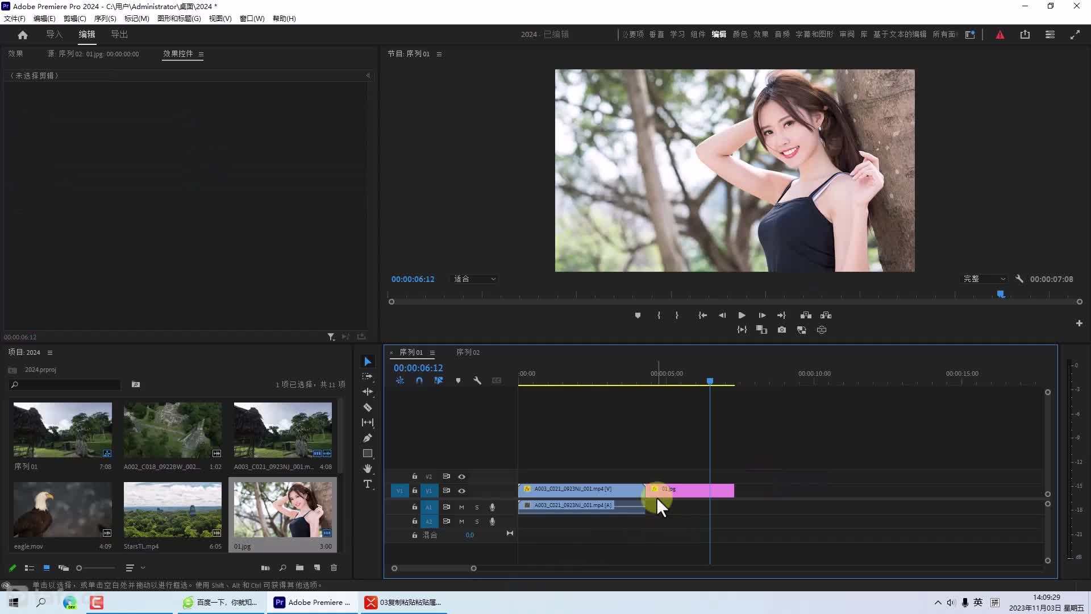Create new bin folder icon

point(299,567)
